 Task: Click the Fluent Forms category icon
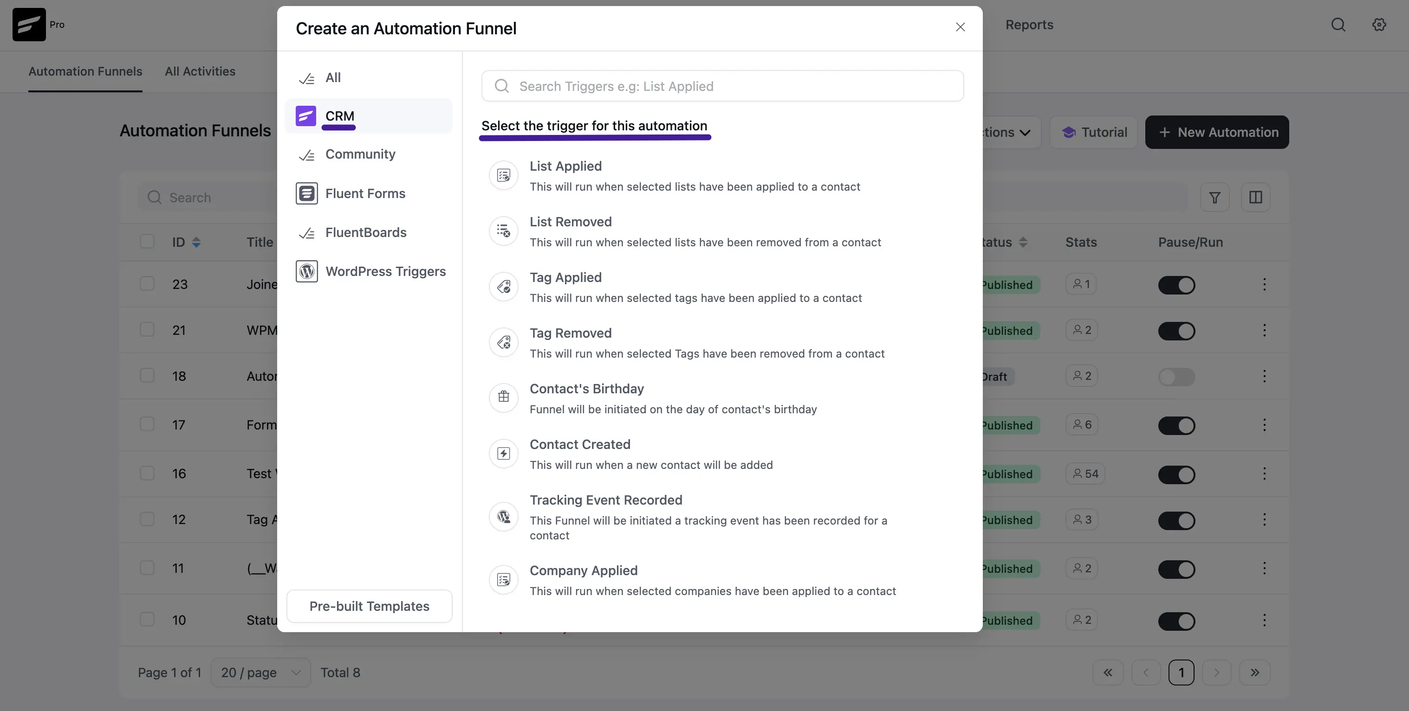(306, 193)
